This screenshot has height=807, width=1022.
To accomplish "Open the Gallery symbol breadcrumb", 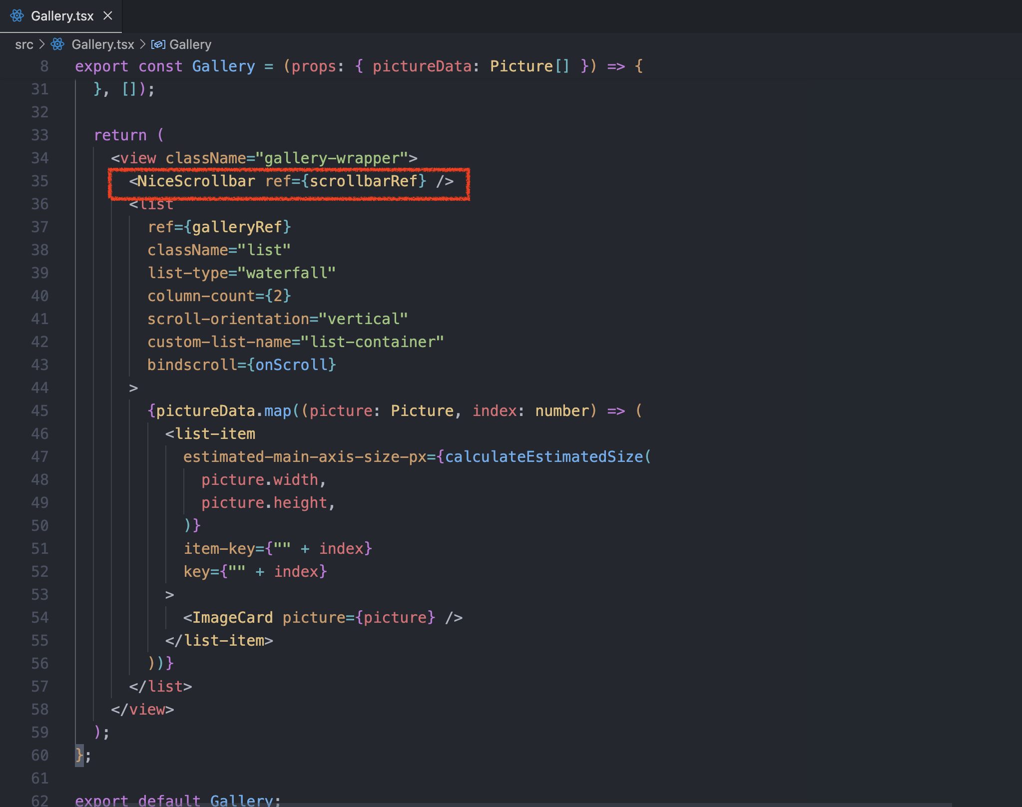I will tap(190, 44).
